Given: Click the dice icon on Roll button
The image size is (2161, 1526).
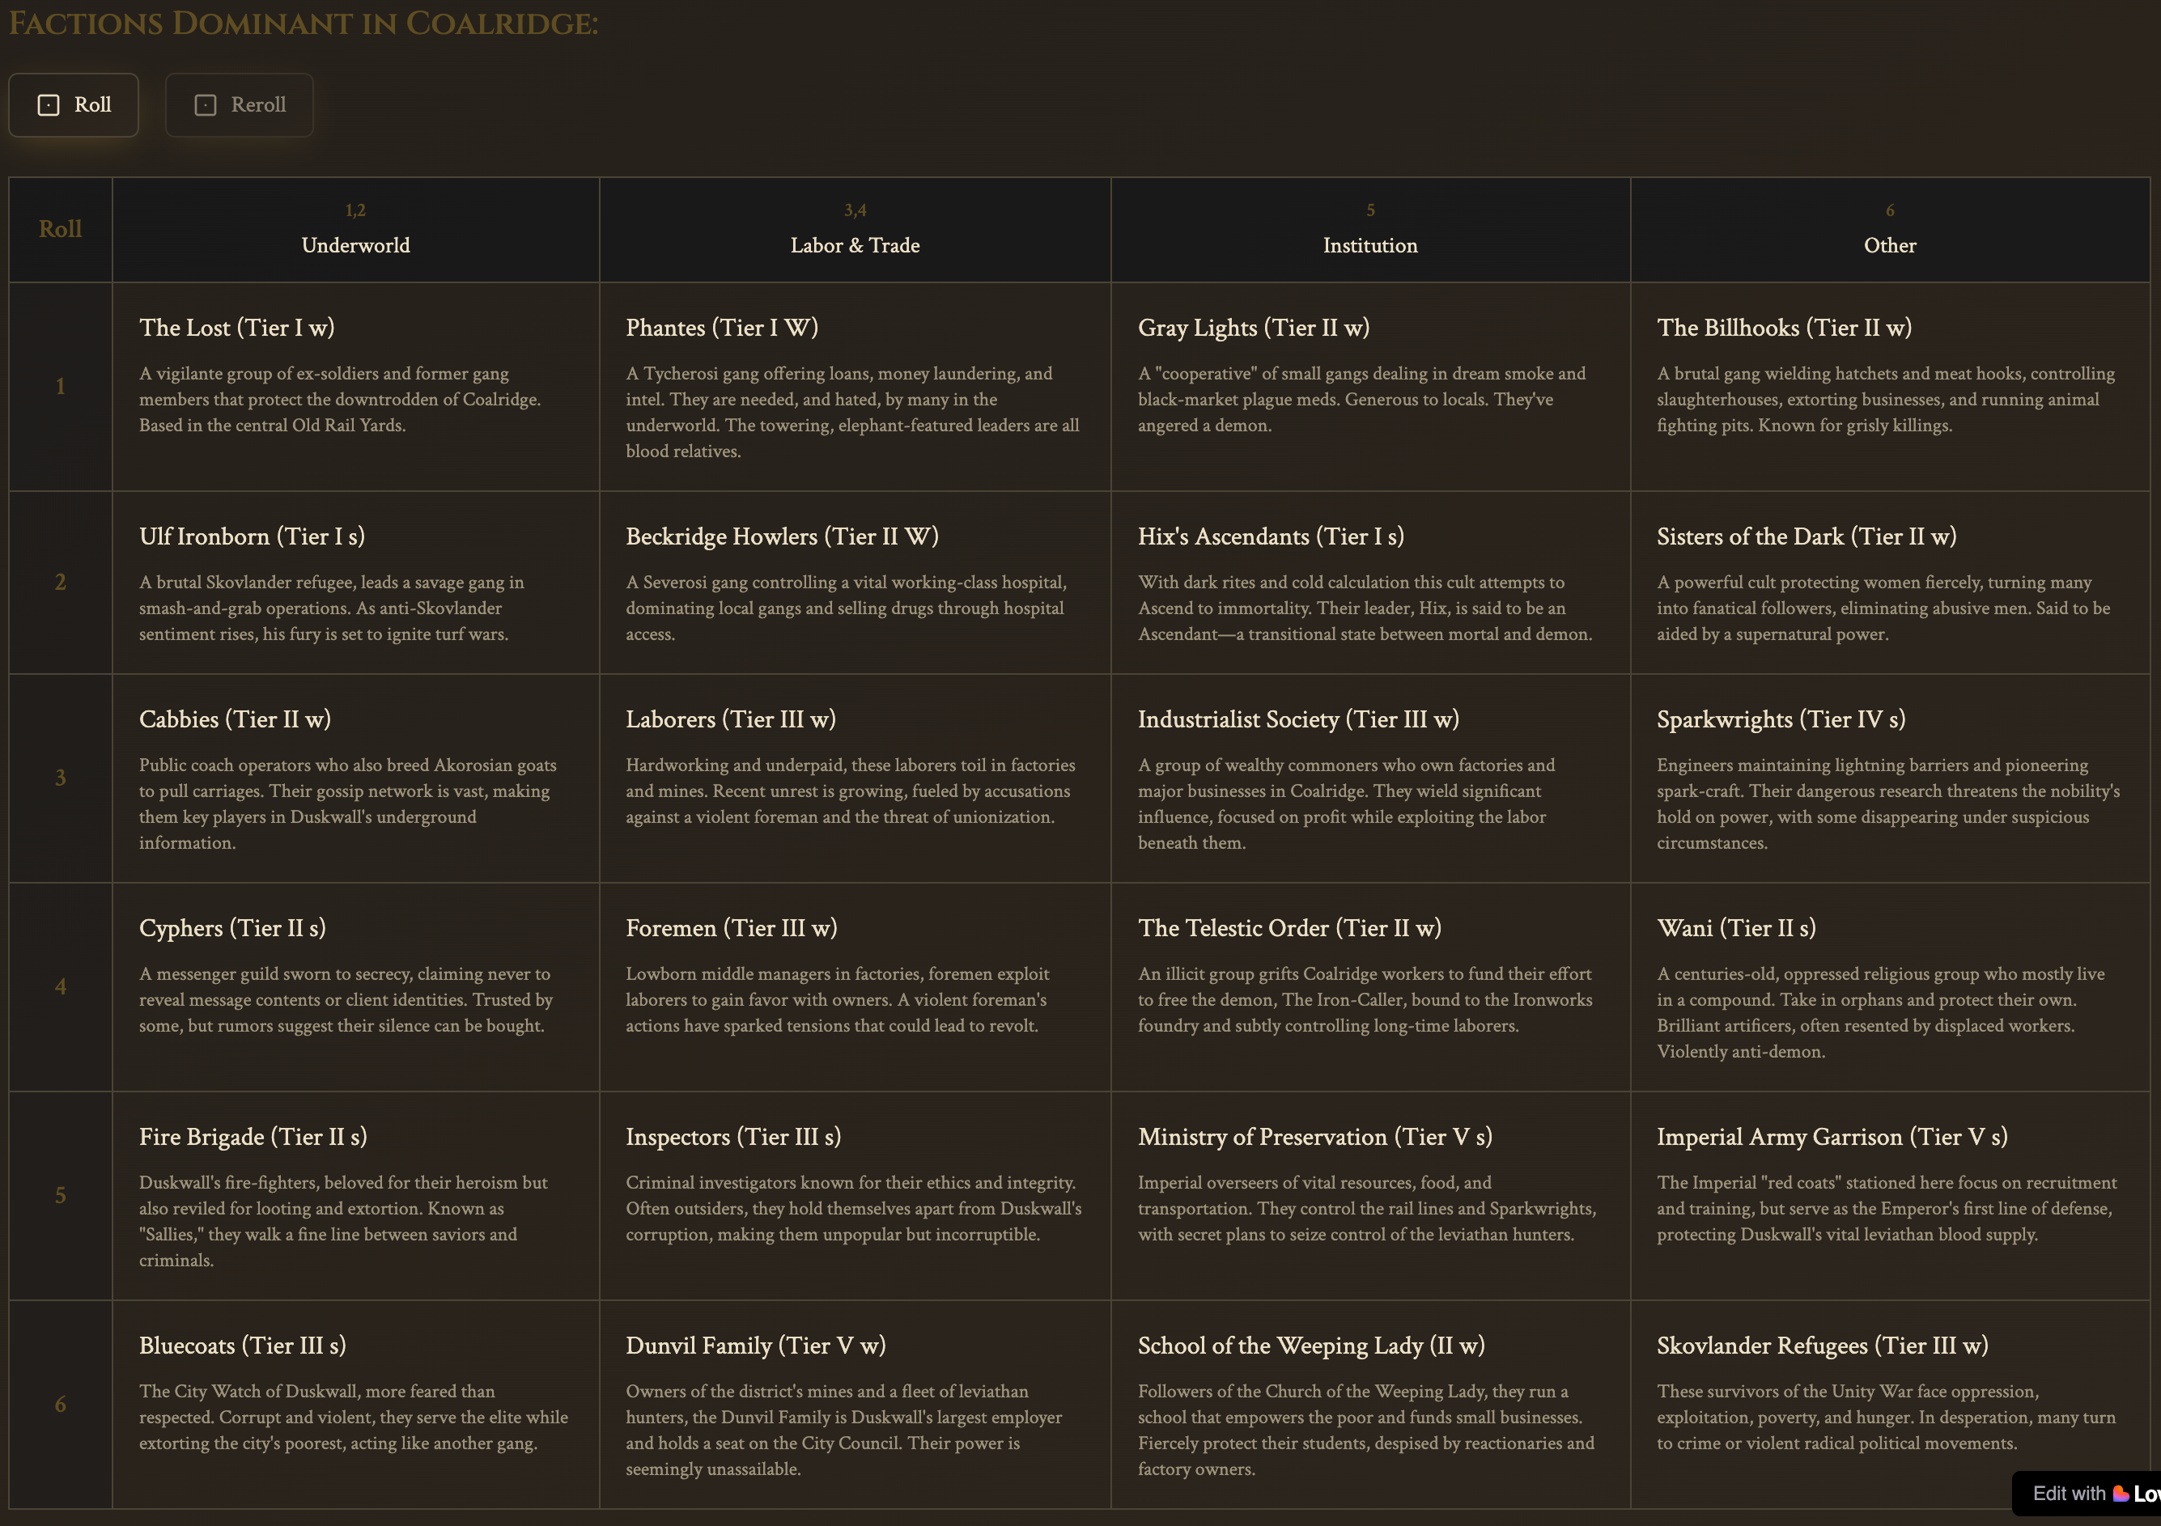Looking at the screenshot, I should [48, 104].
